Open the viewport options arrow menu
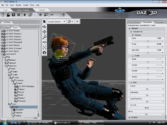The image size is (167, 125). tap(77, 21)
